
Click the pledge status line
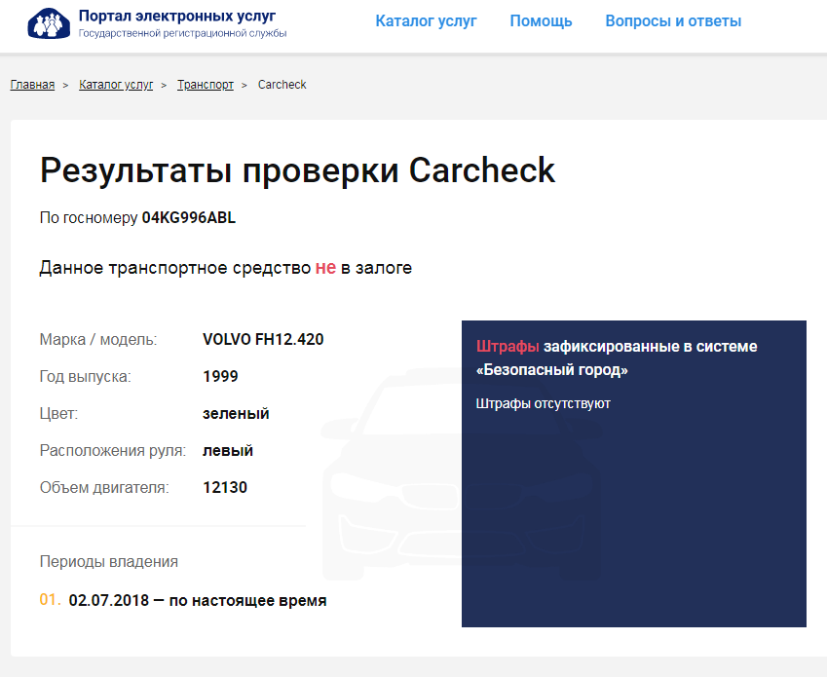pos(226,268)
